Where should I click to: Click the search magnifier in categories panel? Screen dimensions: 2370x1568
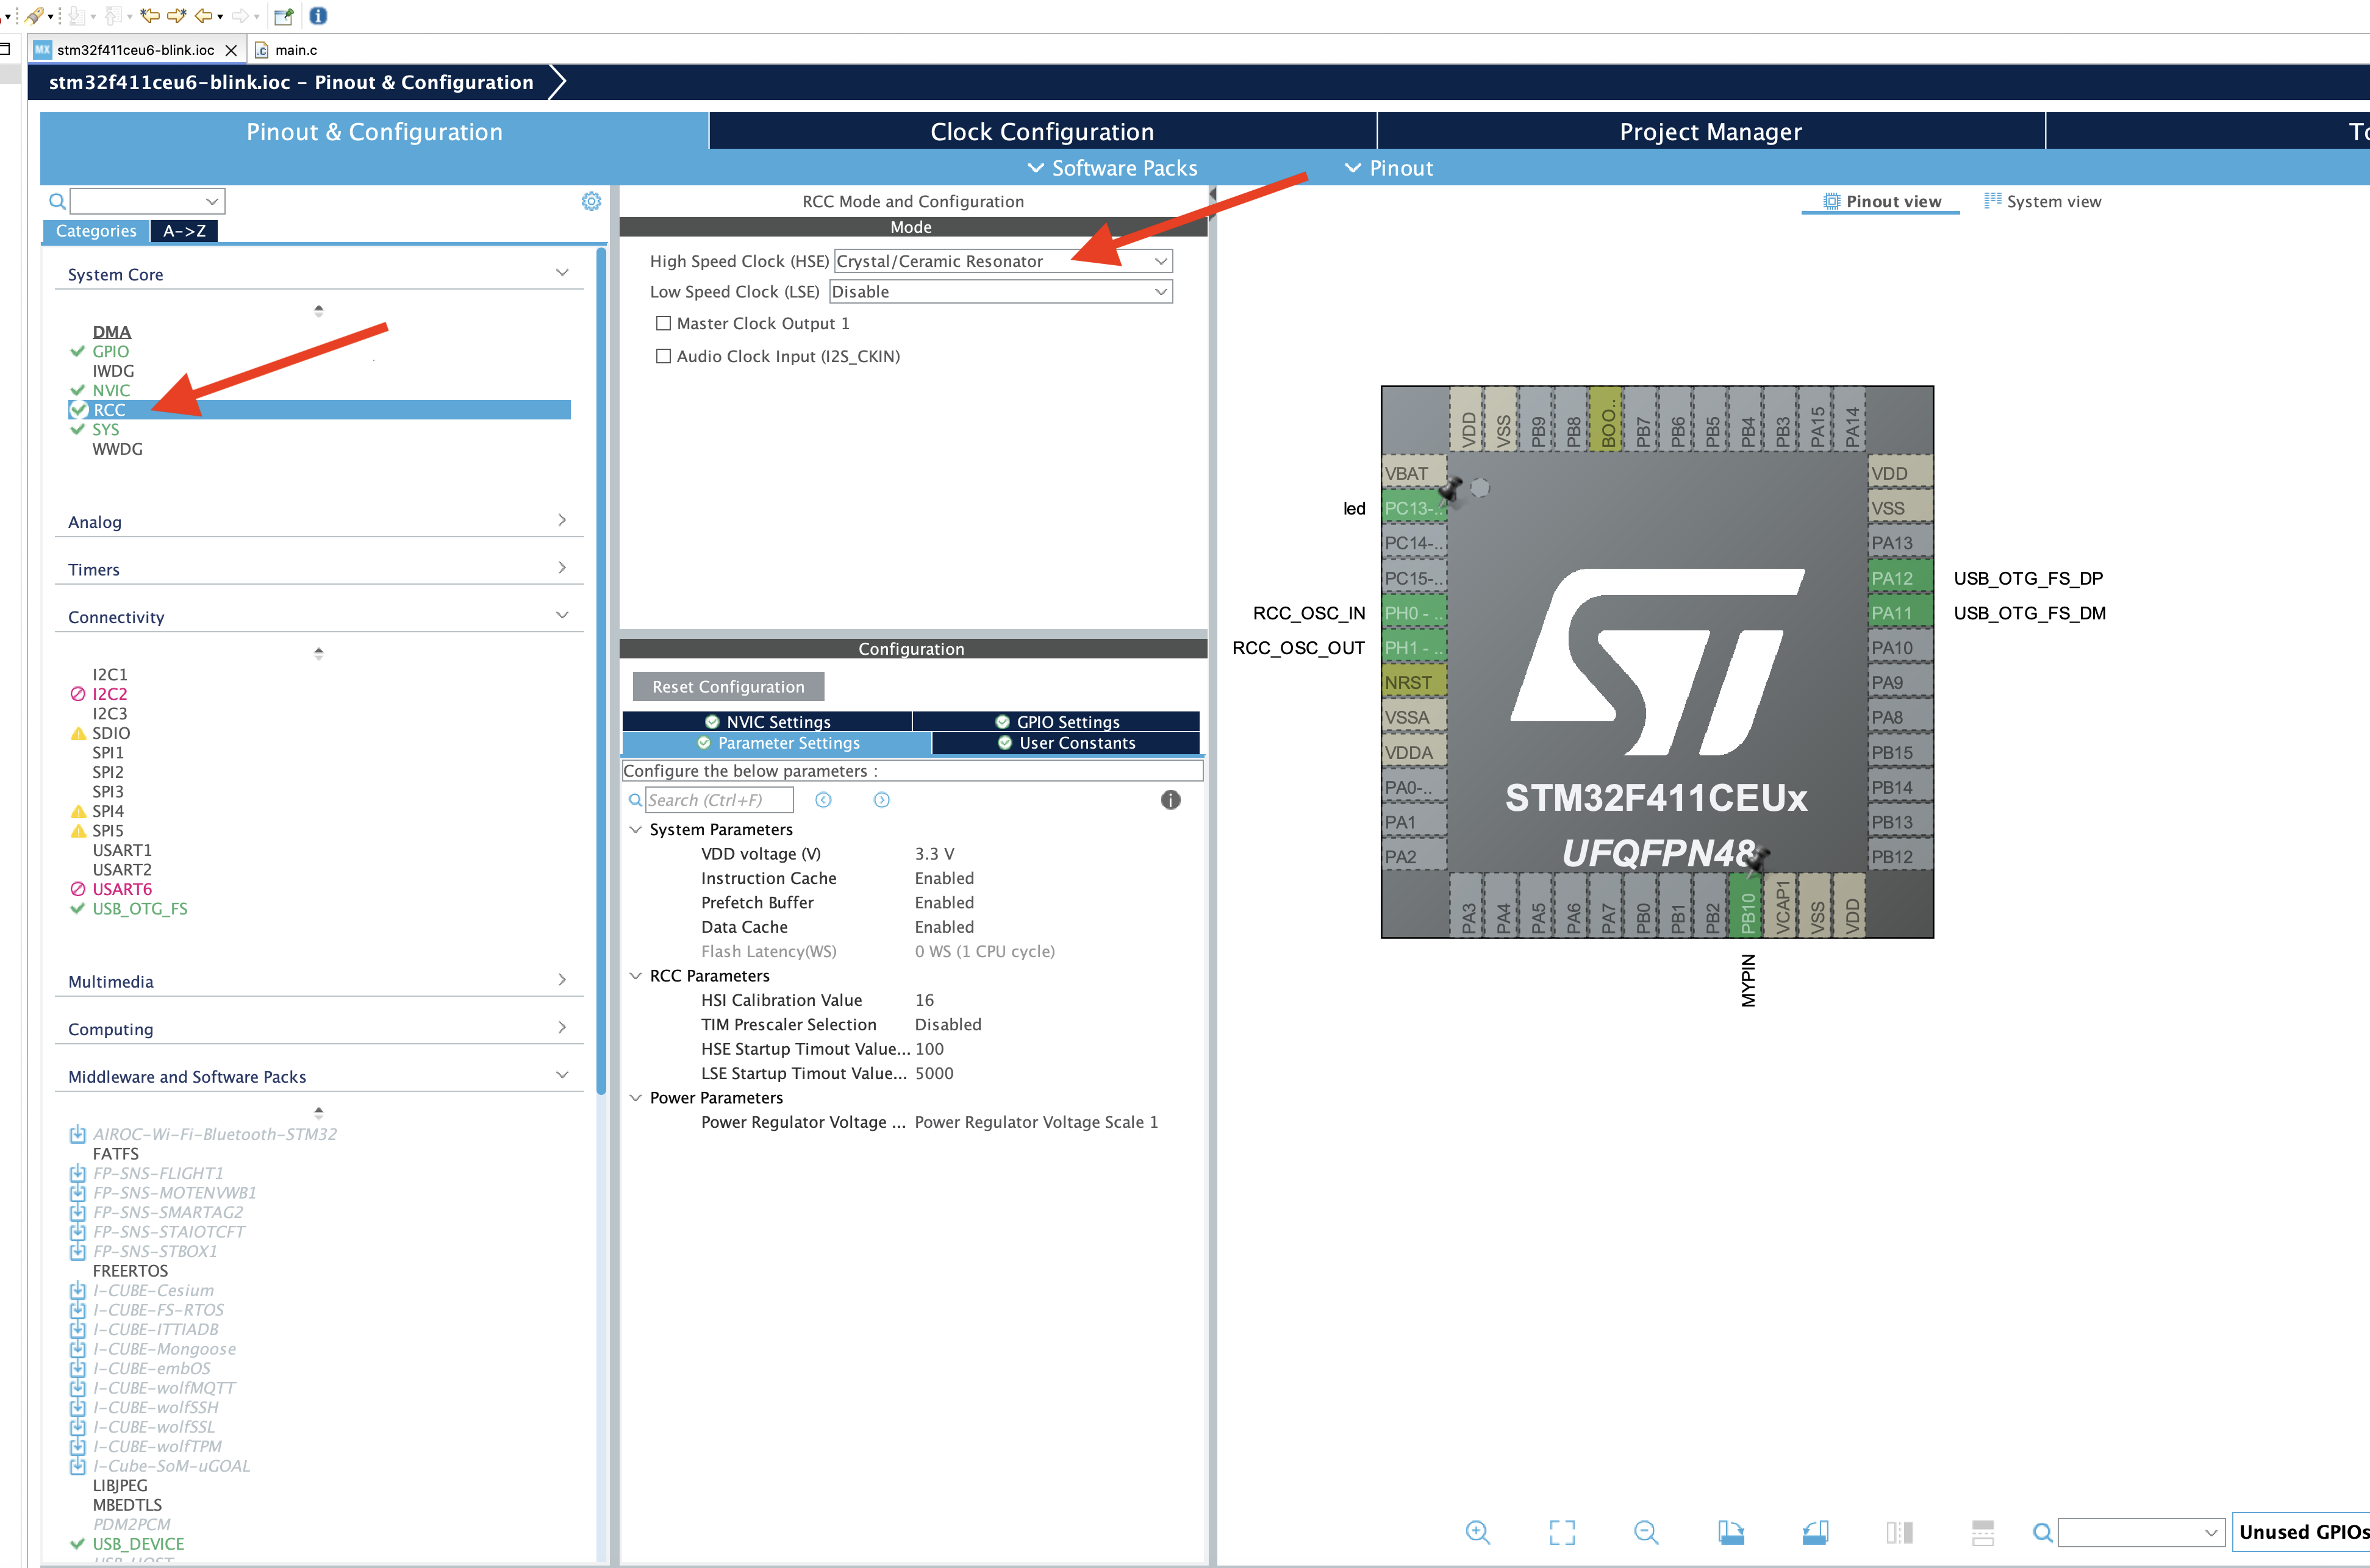coord(57,201)
